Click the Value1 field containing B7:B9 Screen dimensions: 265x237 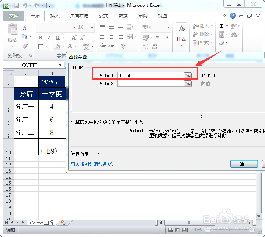click(x=151, y=75)
